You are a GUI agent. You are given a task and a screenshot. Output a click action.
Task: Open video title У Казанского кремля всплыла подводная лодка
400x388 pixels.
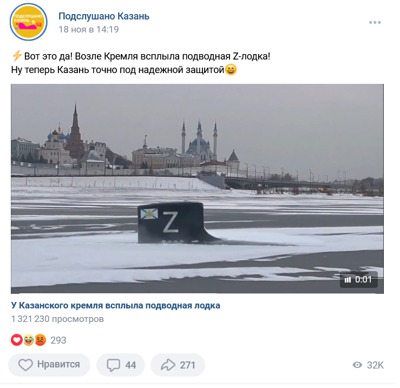(x=115, y=305)
